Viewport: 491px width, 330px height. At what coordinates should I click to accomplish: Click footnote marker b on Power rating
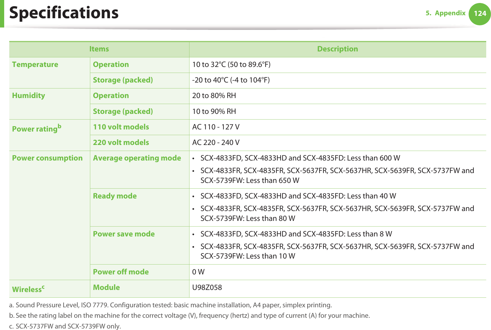click(x=59, y=126)
